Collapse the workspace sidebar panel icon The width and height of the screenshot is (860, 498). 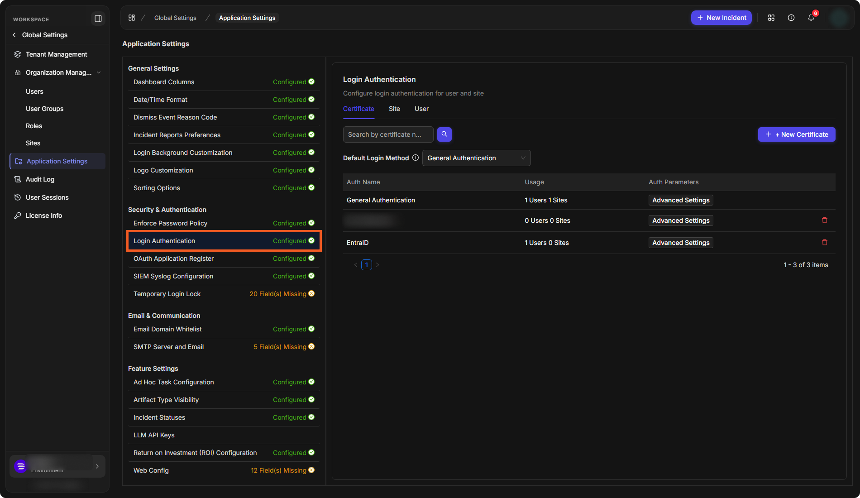click(x=98, y=19)
